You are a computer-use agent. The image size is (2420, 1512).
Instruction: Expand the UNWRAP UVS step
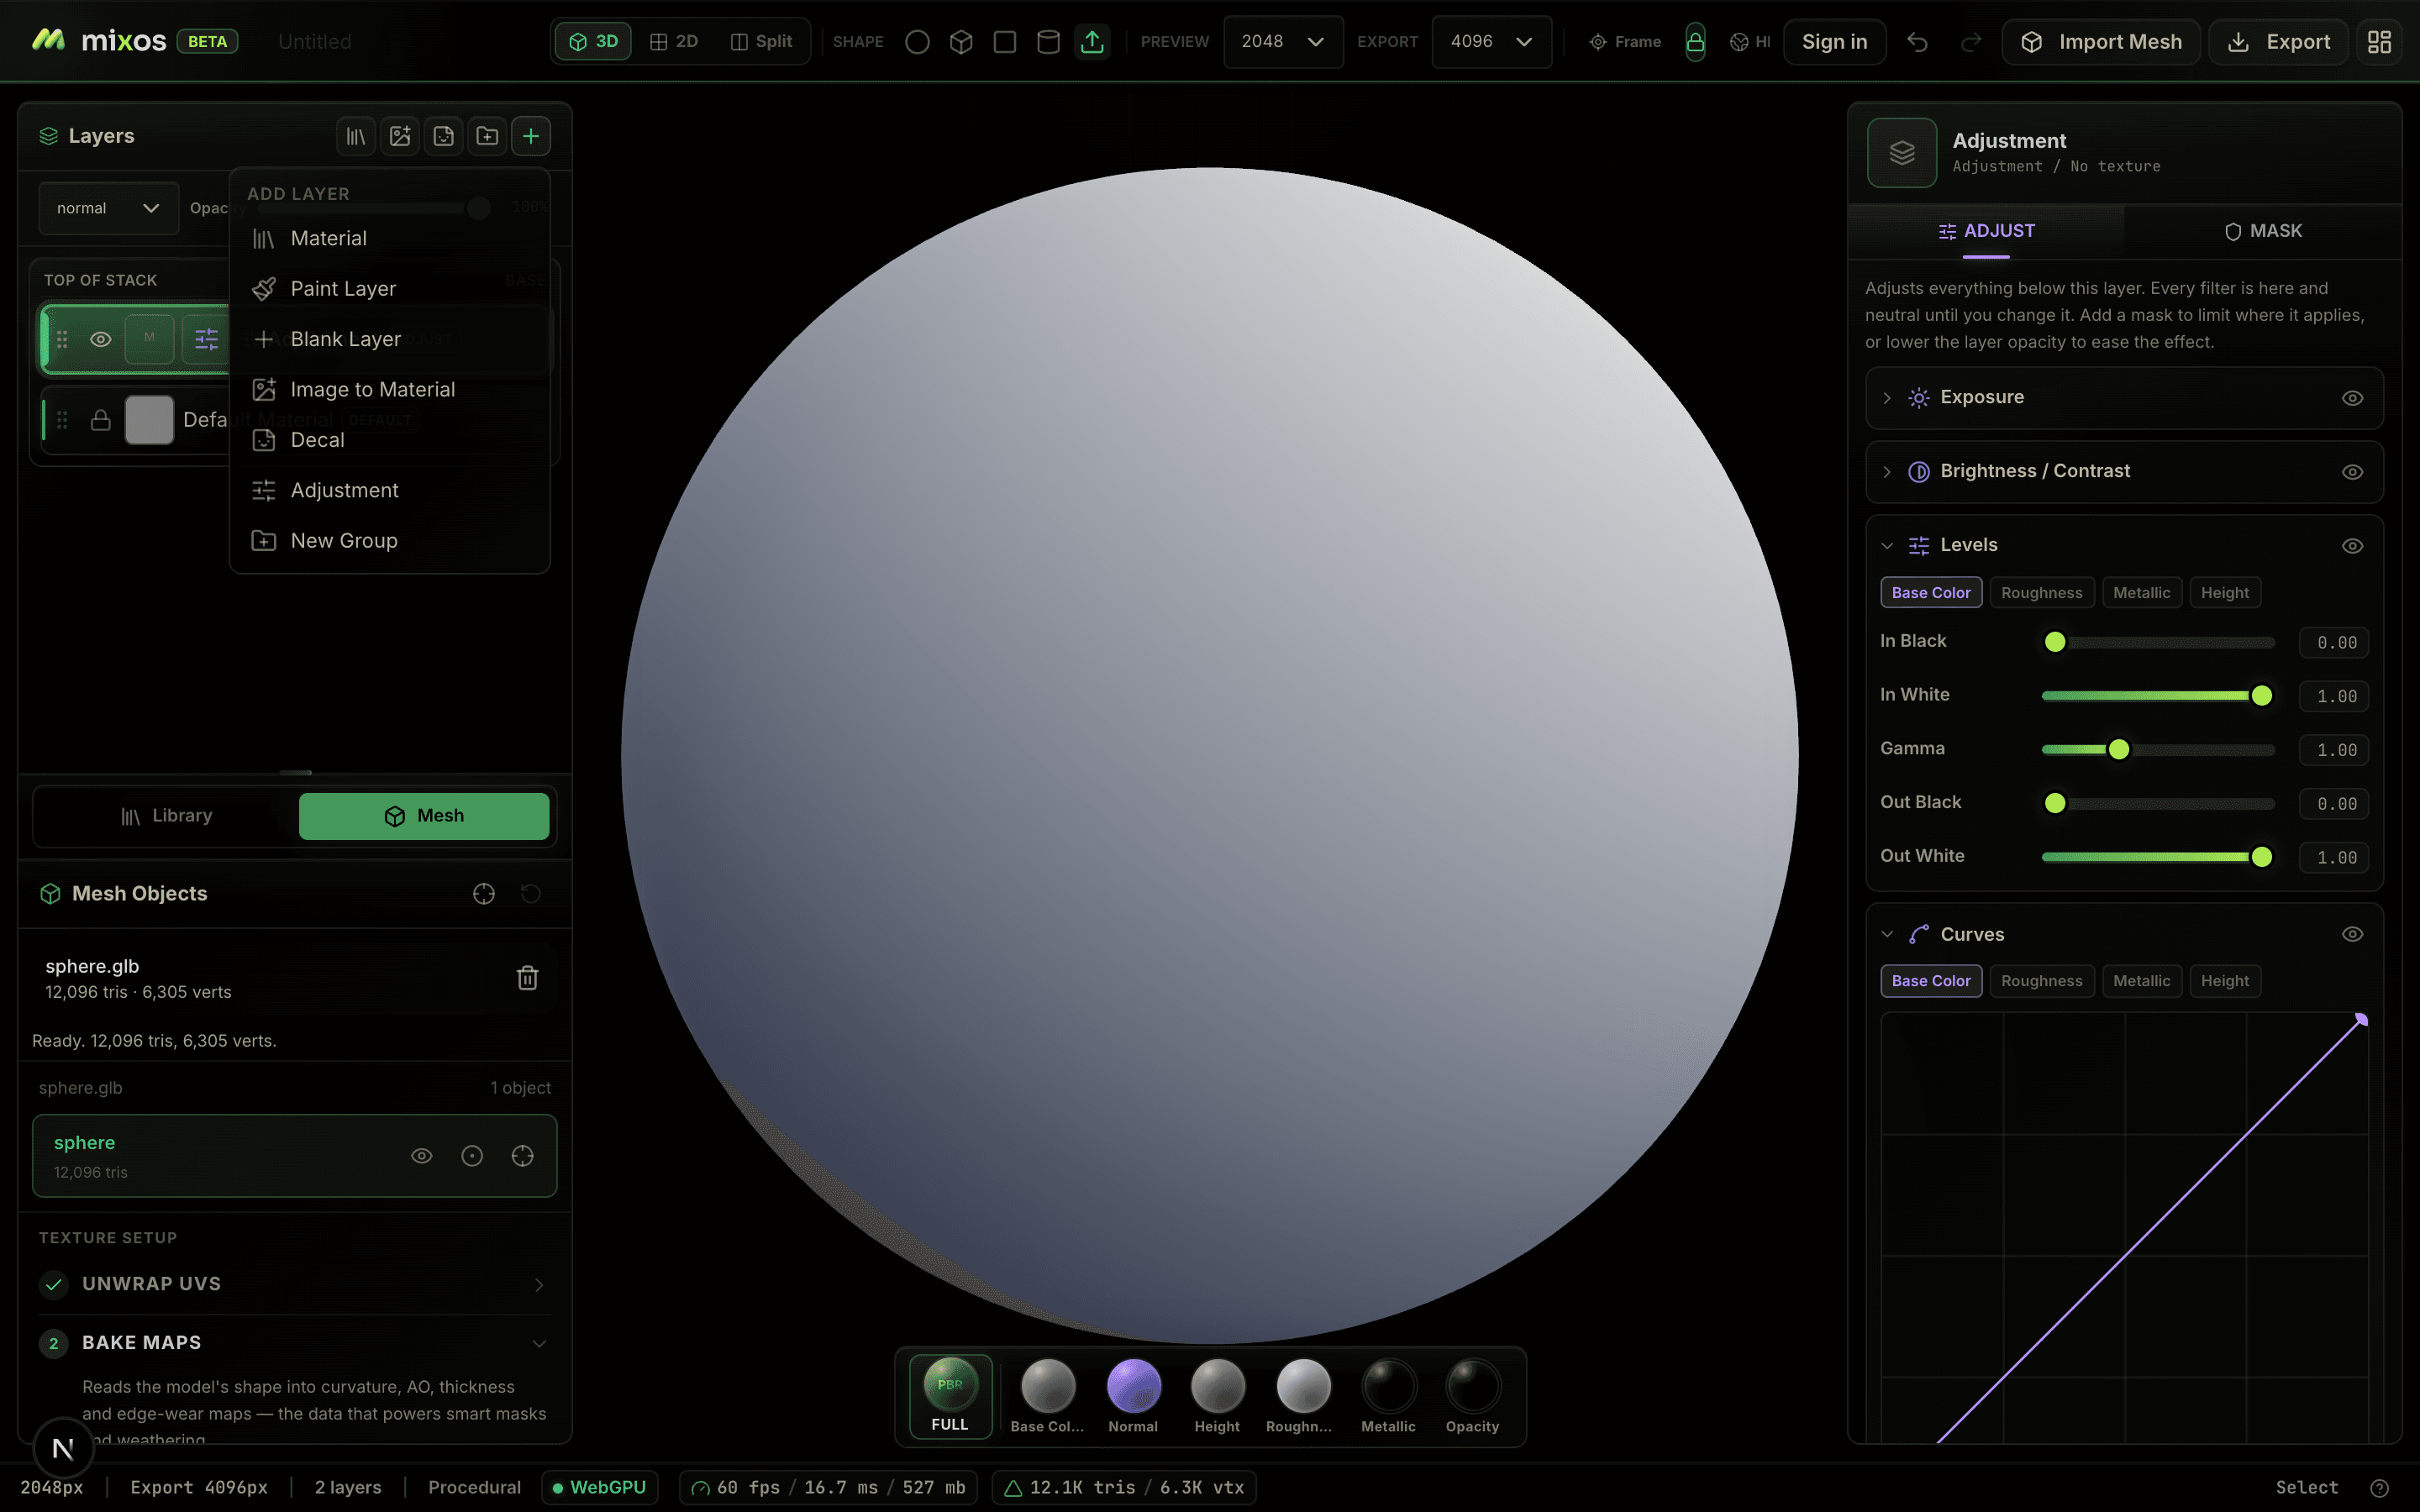coord(539,1285)
